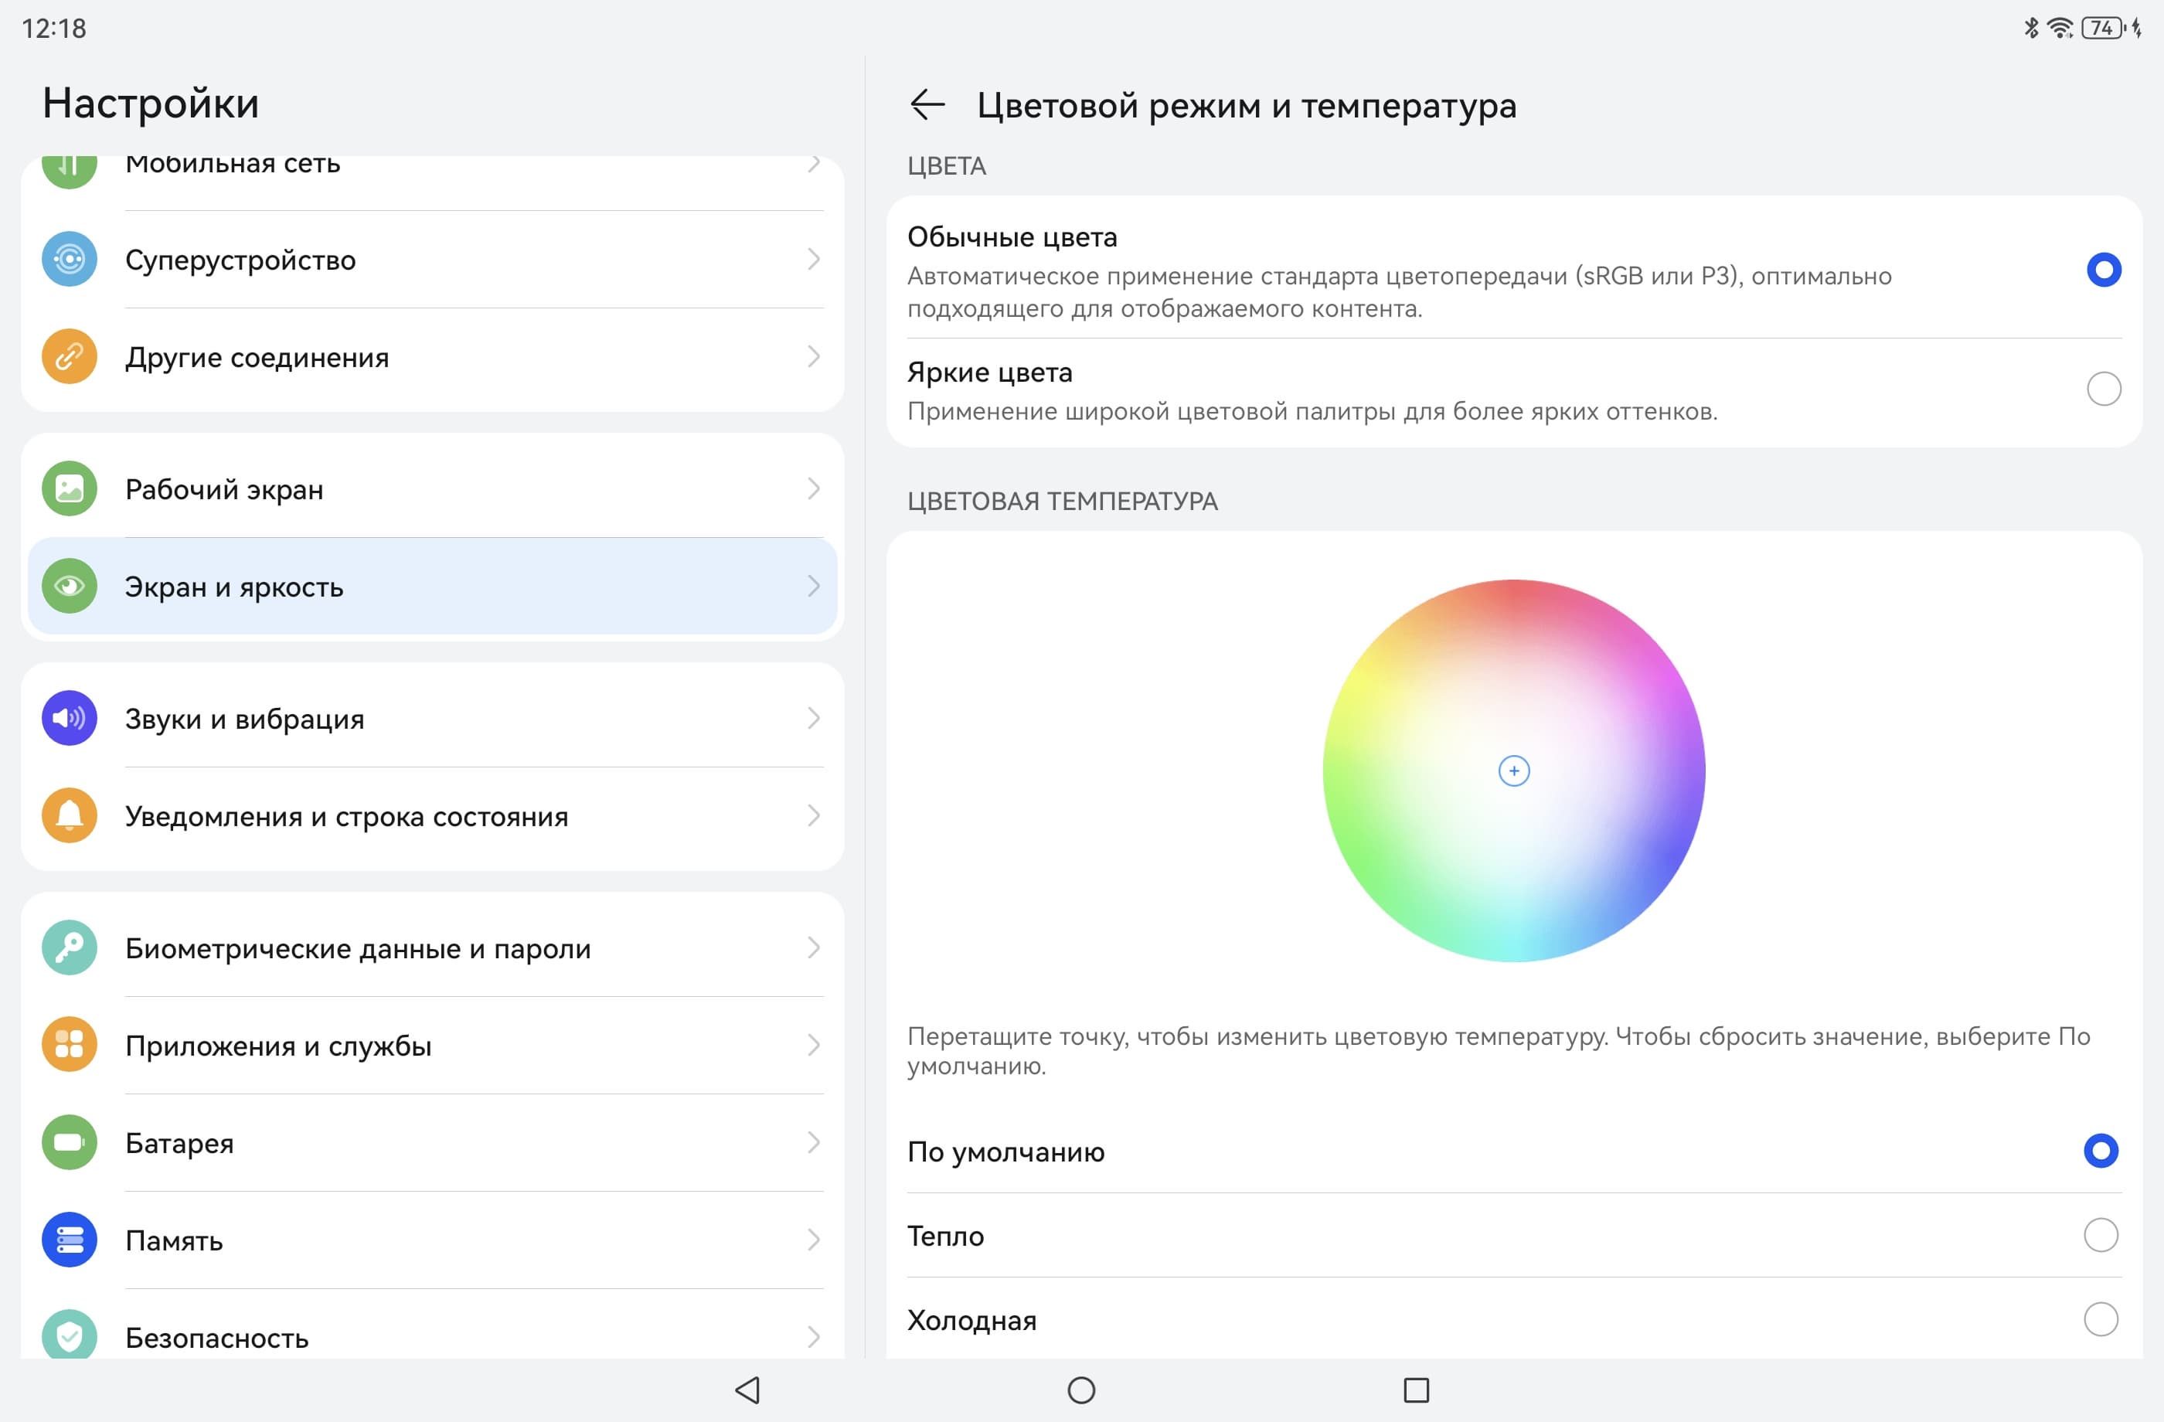The height and width of the screenshot is (1422, 2164).
Task: Expand Приложения и службы chevron arrow
Action: coord(814,1045)
